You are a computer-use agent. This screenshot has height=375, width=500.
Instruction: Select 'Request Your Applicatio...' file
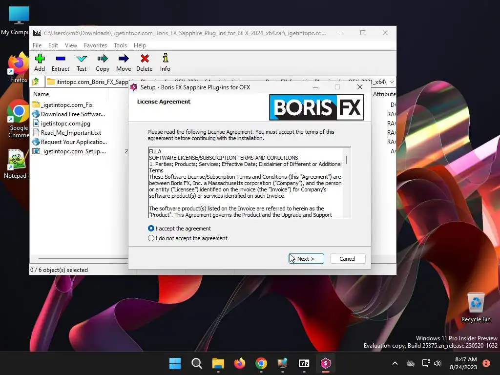pyautogui.click(x=74, y=142)
